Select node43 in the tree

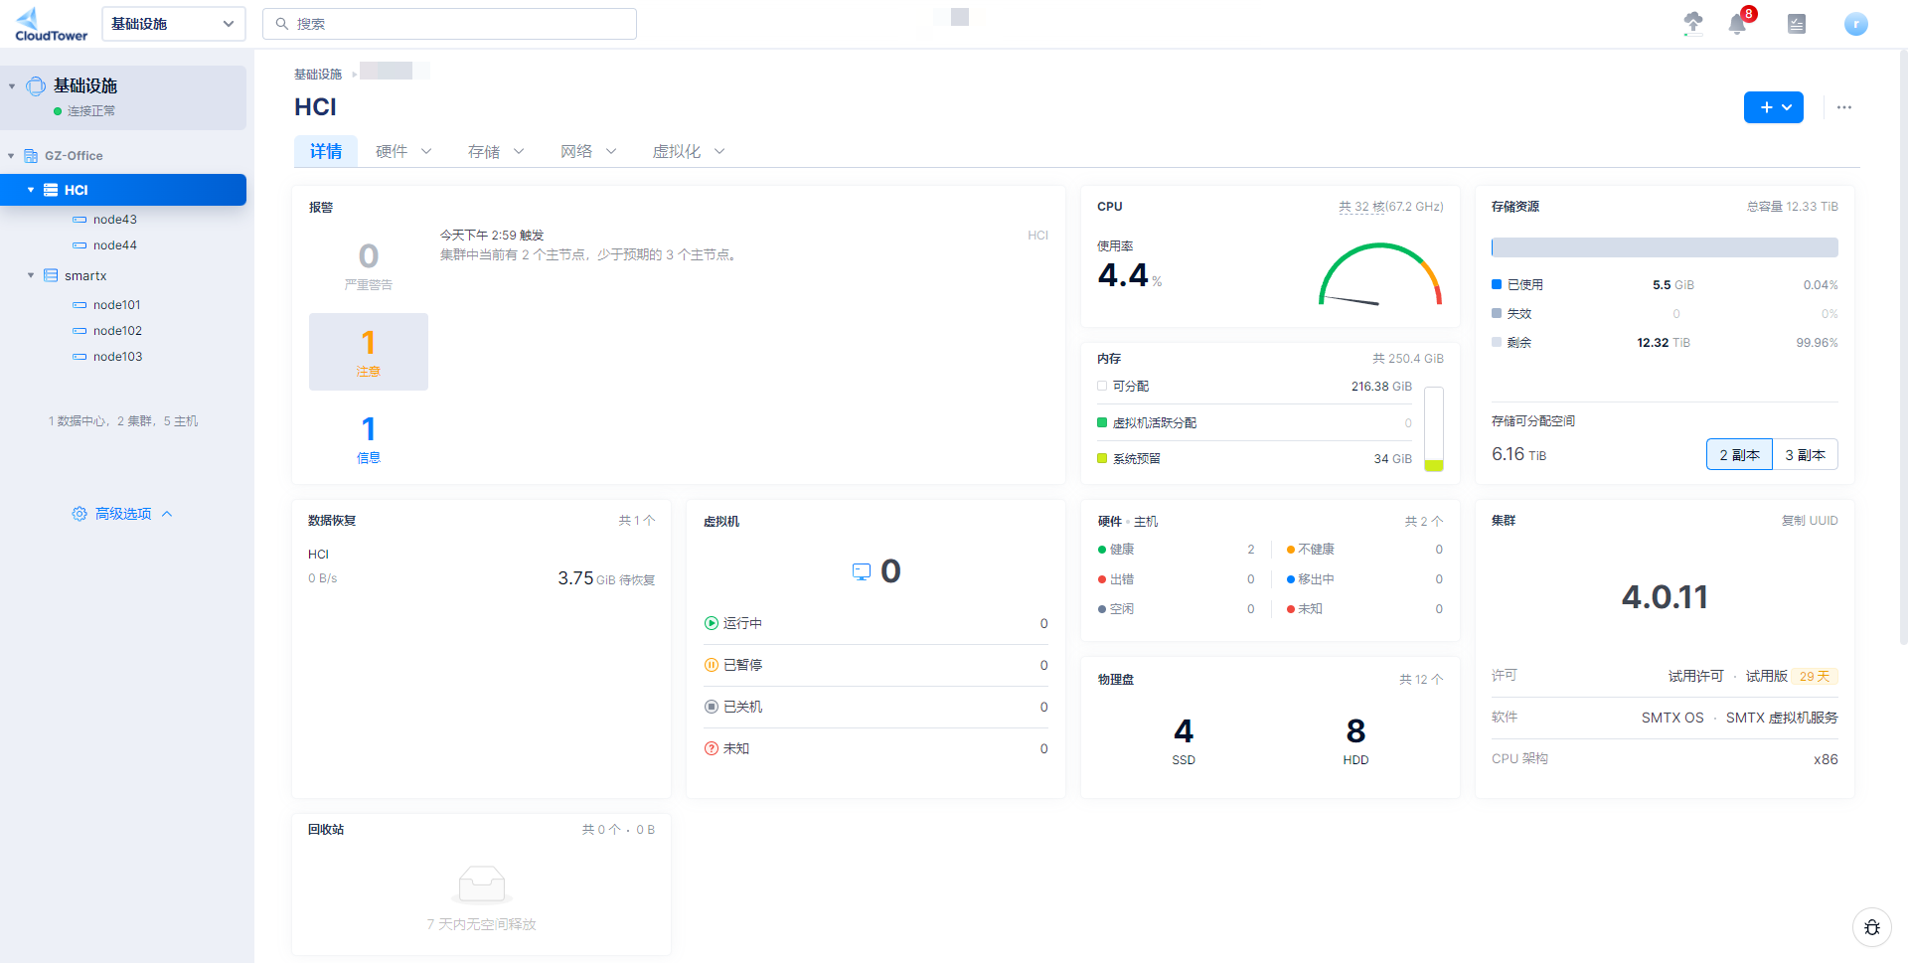115,220
